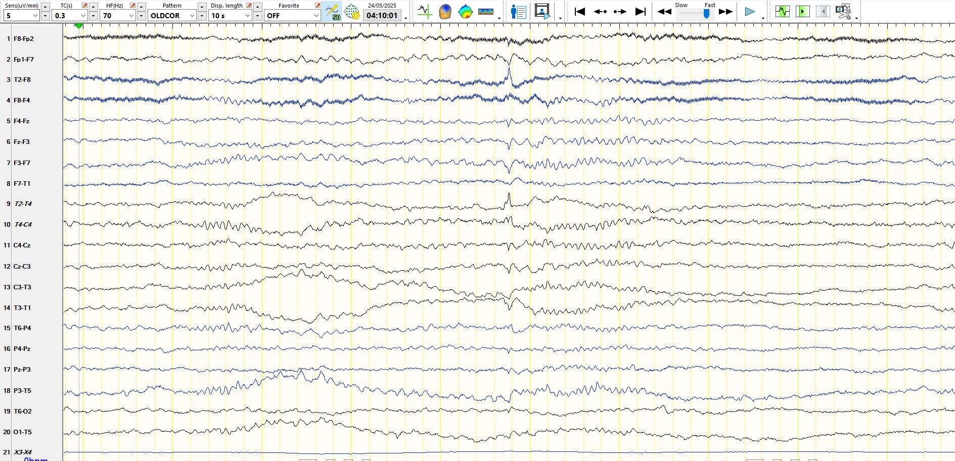The width and height of the screenshot is (955, 461).
Task: Rewind the EEG recording
Action: click(x=664, y=12)
